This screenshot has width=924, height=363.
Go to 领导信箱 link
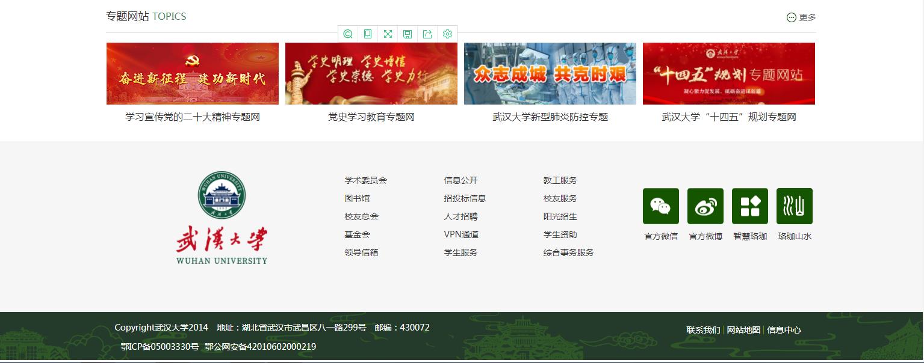pyautogui.click(x=362, y=252)
